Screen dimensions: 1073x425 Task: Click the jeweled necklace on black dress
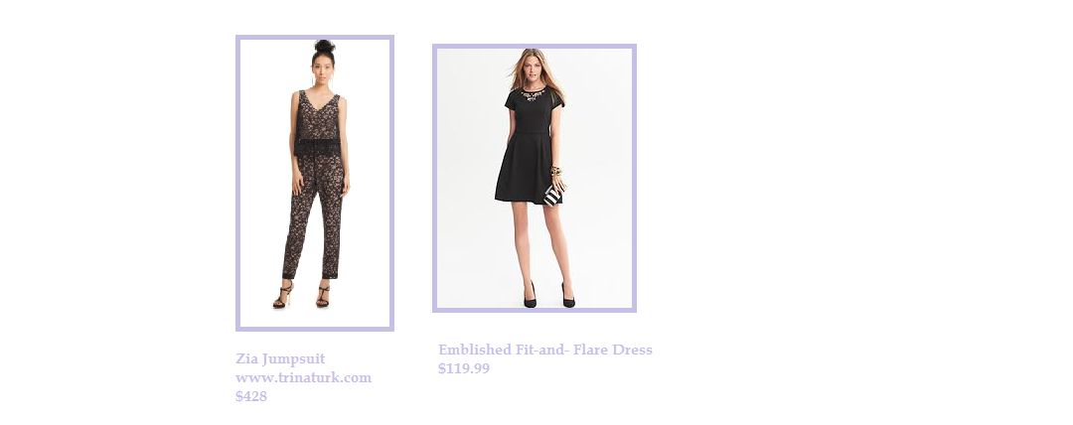(x=533, y=93)
